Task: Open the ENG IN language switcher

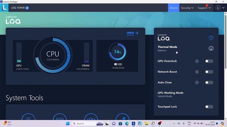Action: tap(189, 123)
